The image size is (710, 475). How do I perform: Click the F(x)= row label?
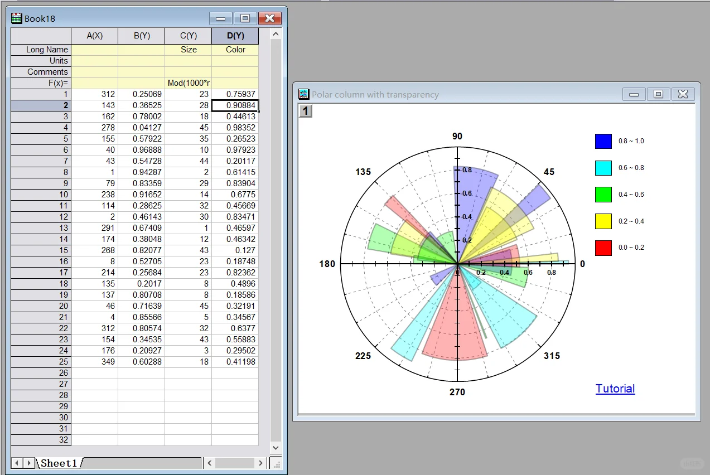coord(41,83)
